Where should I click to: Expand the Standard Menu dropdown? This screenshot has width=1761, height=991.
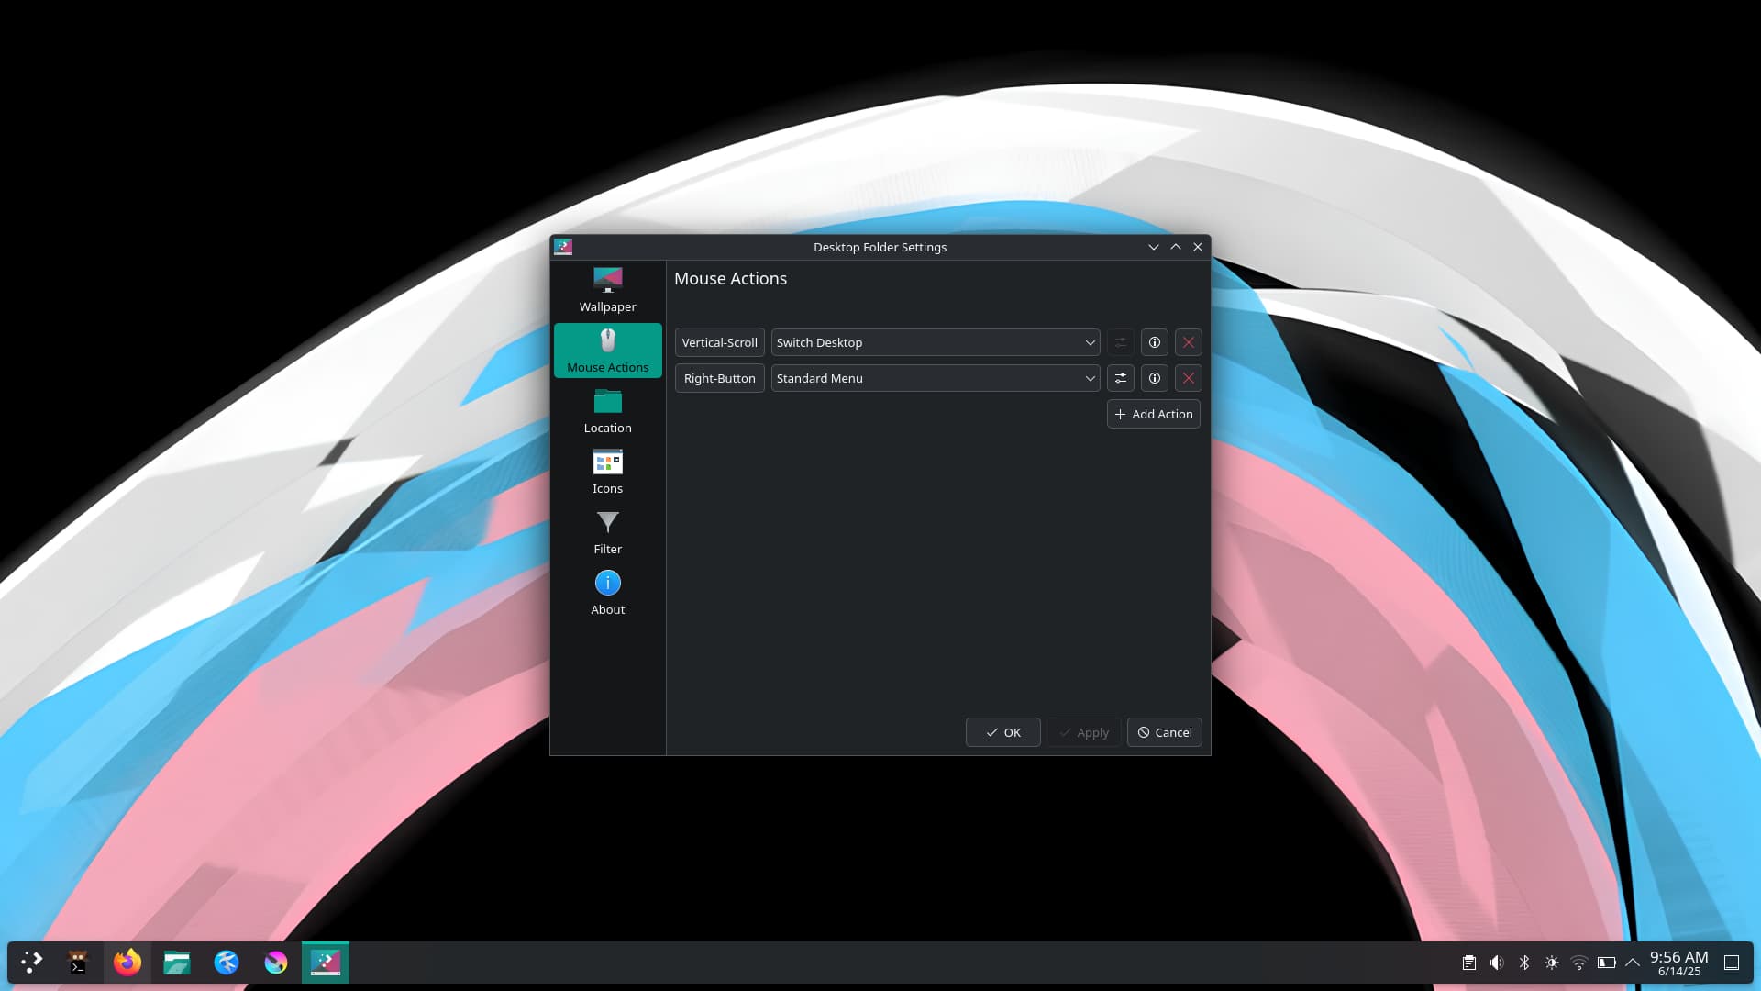[935, 378]
